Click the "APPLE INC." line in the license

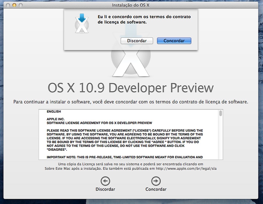(x=56, y=119)
